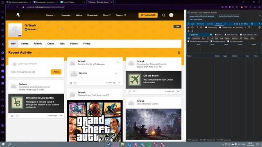
Task: Open the DevTools settings gear
Action: [x=252, y=24]
